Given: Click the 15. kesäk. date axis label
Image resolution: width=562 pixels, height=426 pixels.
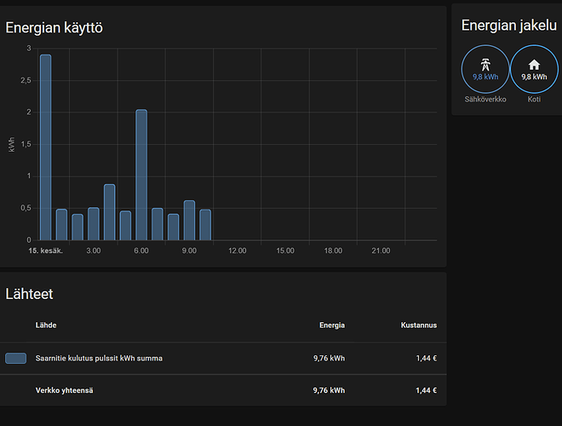Looking at the screenshot, I should point(45,250).
